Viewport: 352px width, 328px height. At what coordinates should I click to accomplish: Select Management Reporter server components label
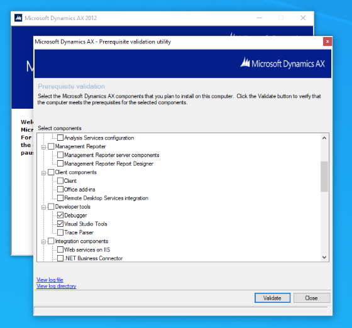pos(112,155)
